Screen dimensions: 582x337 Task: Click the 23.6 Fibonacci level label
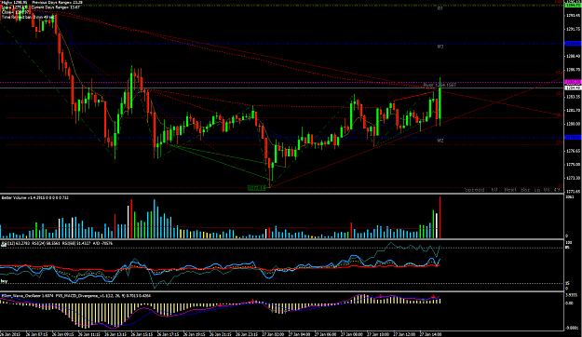pos(559,142)
